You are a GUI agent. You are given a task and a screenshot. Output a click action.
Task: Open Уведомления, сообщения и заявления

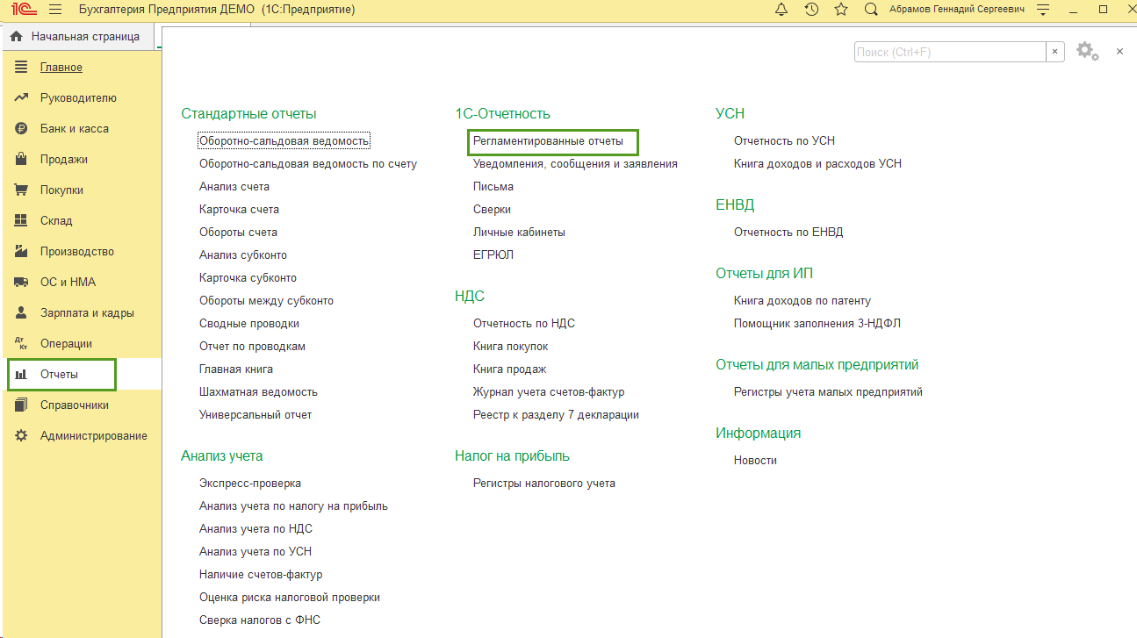tap(575, 163)
